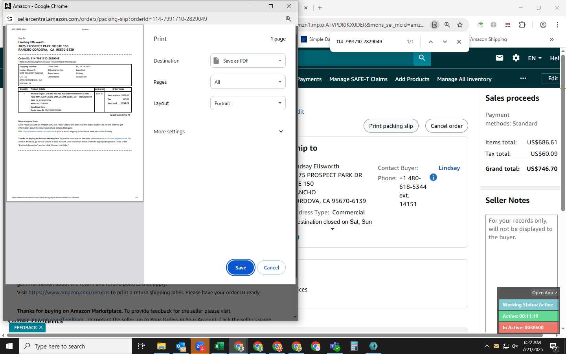Go to next find result with down arrow
The height and width of the screenshot is (354, 566).
(x=445, y=42)
